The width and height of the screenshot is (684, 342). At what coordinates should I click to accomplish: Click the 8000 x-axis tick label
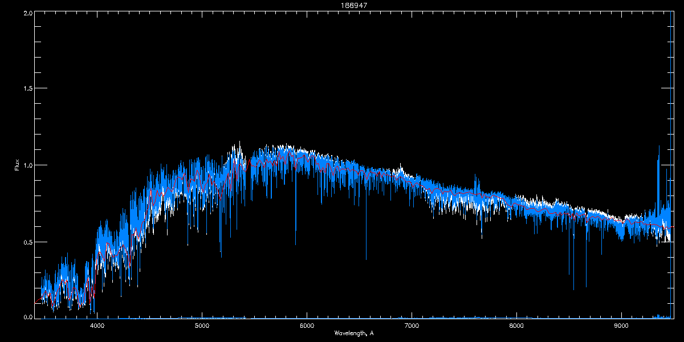(x=516, y=325)
